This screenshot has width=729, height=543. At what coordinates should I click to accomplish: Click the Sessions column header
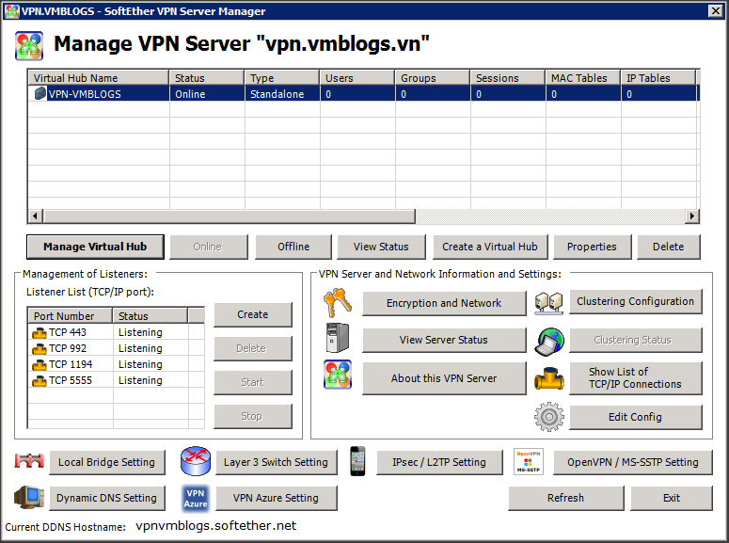(x=507, y=78)
